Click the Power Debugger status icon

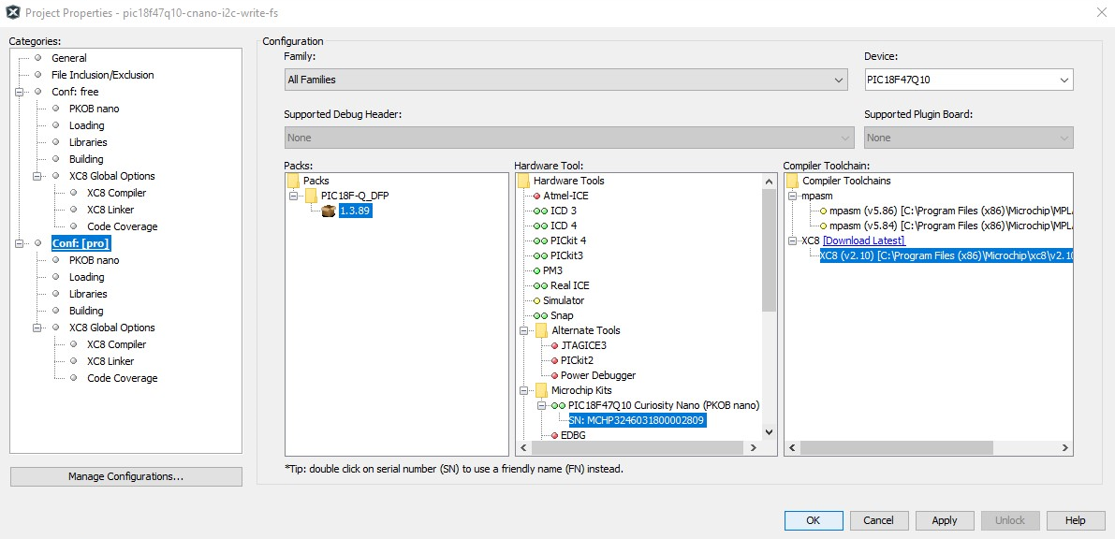(554, 375)
